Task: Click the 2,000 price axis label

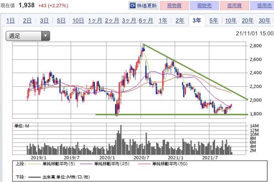Action: [256, 100]
